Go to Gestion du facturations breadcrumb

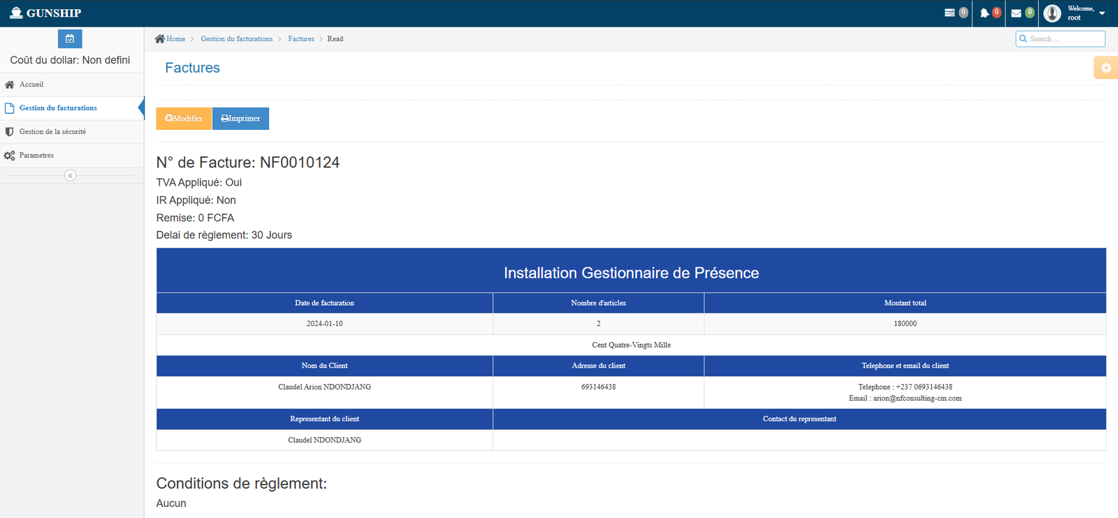[236, 39]
